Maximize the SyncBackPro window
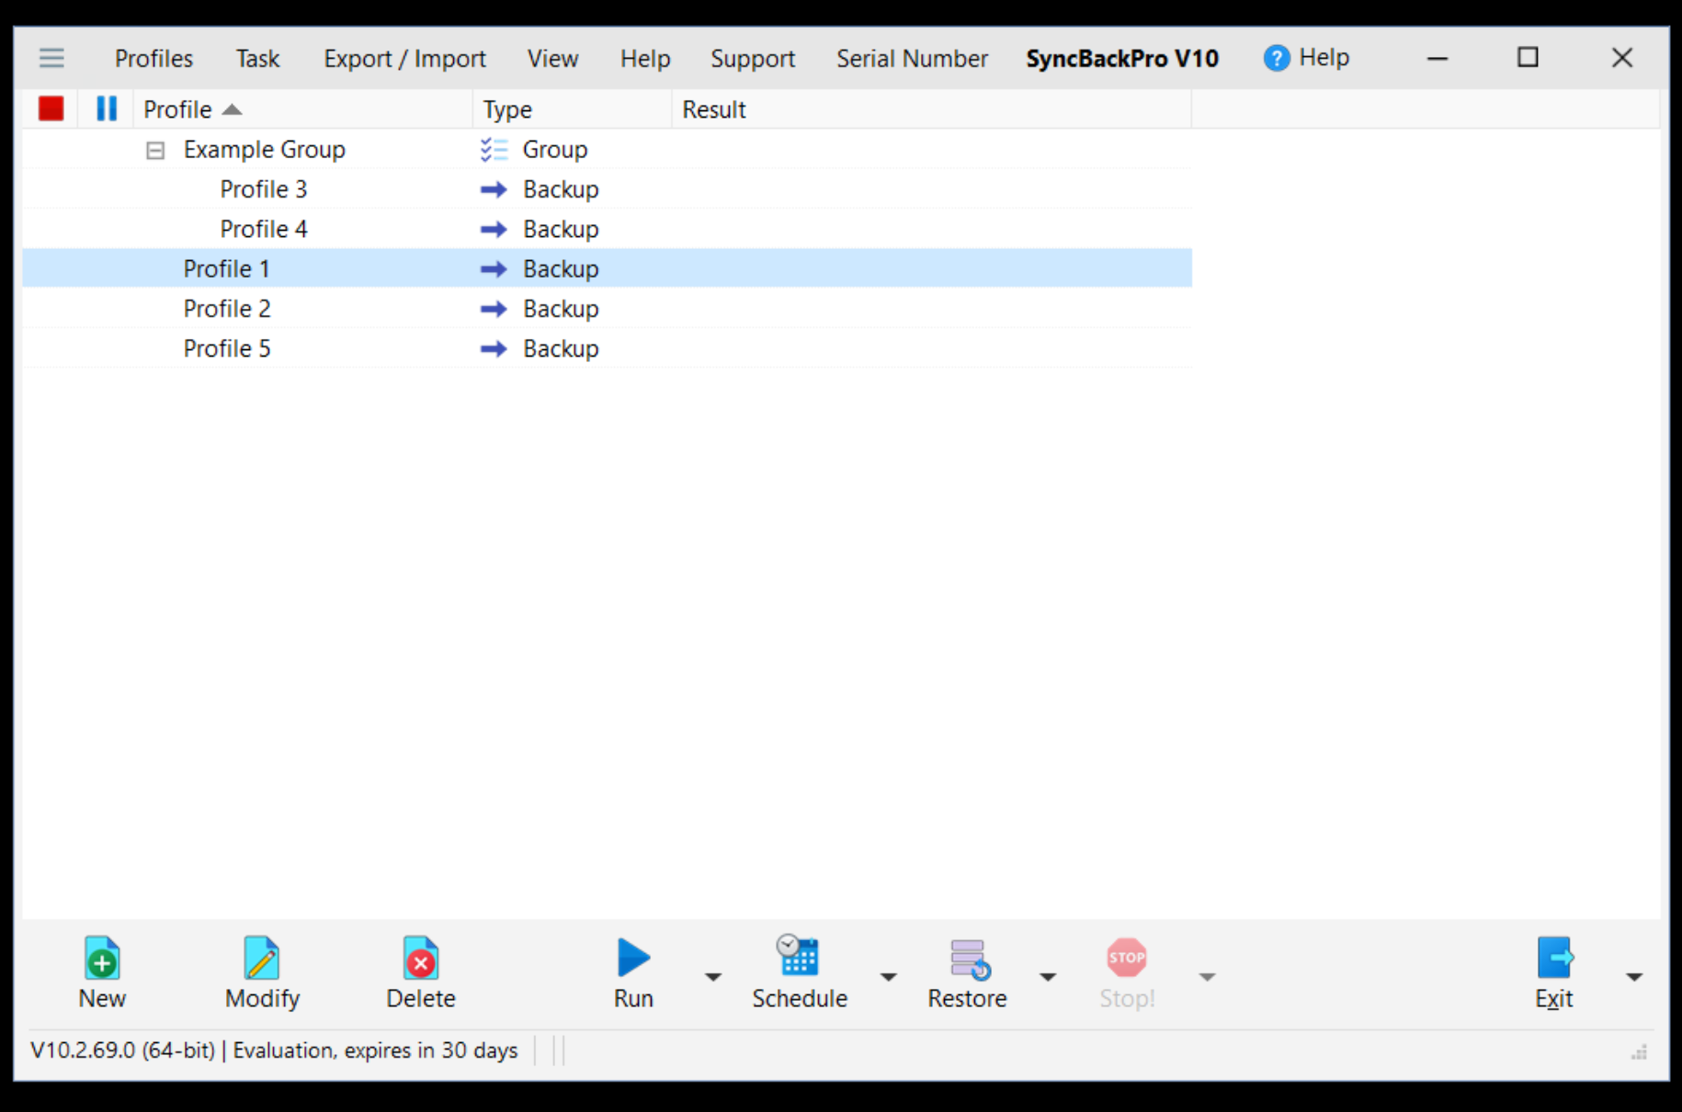This screenshot has height=1112, width=1682. click(x=1528, y=58)
